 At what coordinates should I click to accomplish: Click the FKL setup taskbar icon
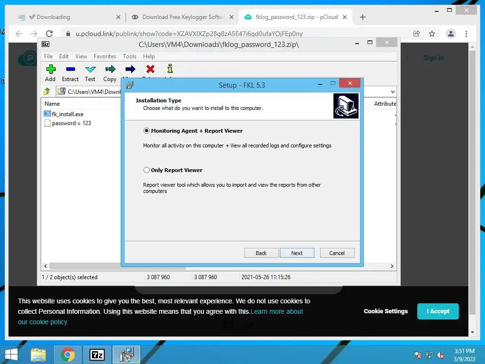click(x=126, y=355)
